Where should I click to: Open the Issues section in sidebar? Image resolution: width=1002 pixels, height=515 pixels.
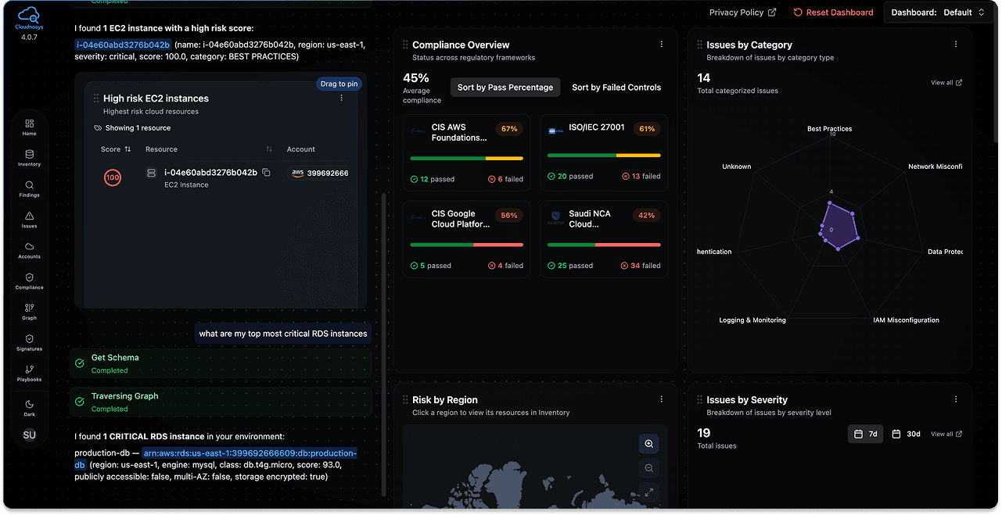coord(29,220)
